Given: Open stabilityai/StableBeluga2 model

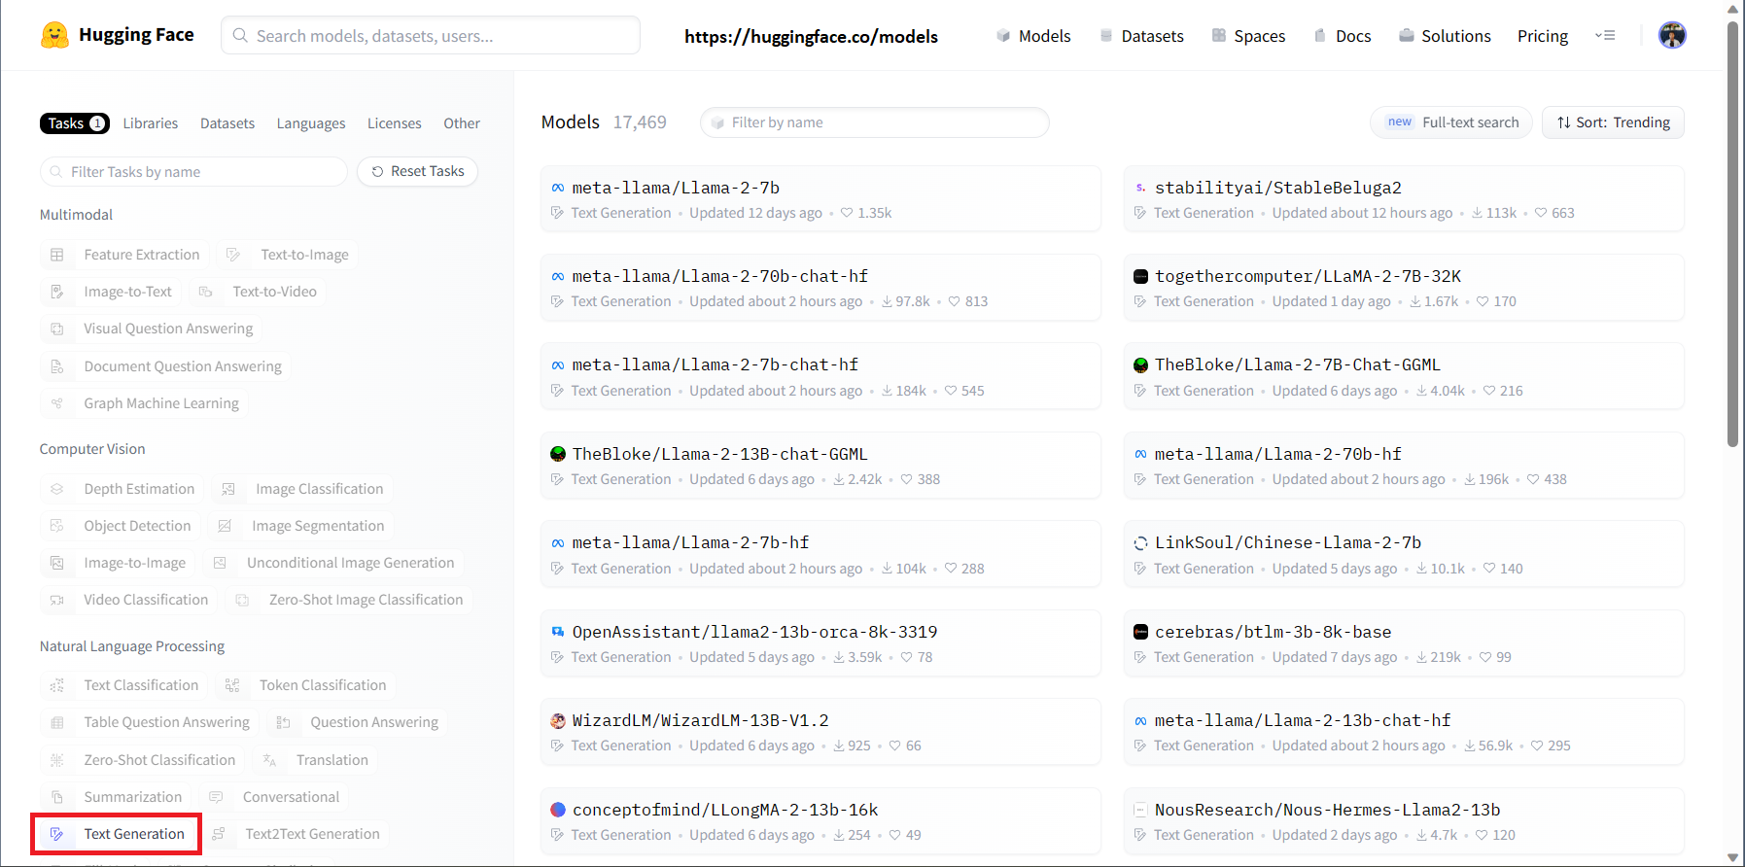Looking at the screenshot, I should (1404, 198).
